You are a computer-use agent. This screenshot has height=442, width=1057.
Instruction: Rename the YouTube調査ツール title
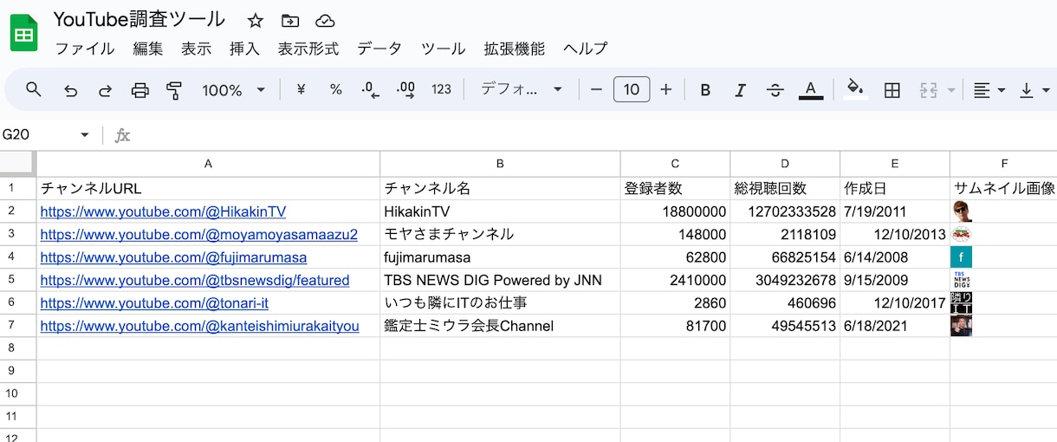(139, 19)
